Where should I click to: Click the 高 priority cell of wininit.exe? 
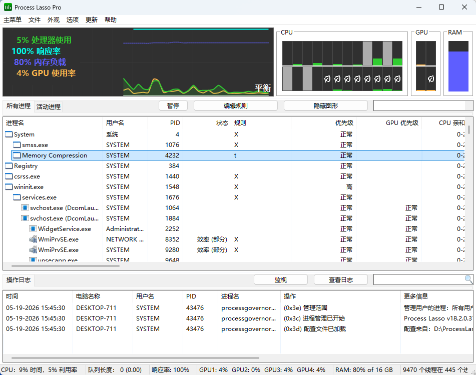pyautogui.click(x=349, y=186)
